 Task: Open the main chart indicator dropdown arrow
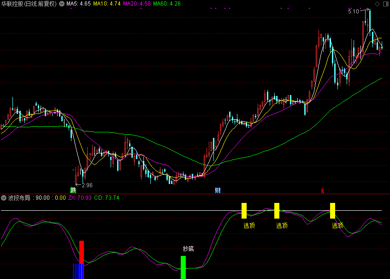tap(62, 4)
